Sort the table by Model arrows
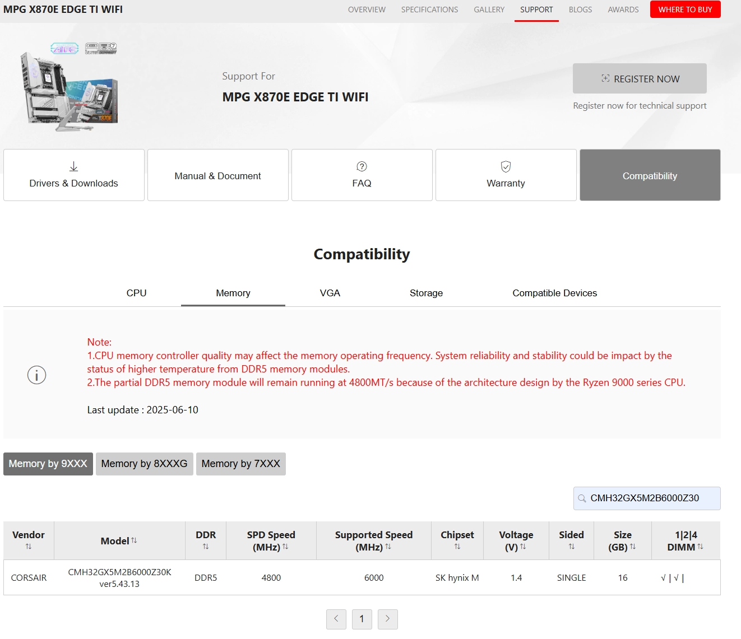This screenshot has width=741, height=639. coord(134,540)
